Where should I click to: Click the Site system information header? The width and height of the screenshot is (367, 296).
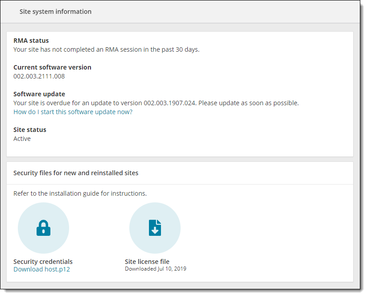55,12
